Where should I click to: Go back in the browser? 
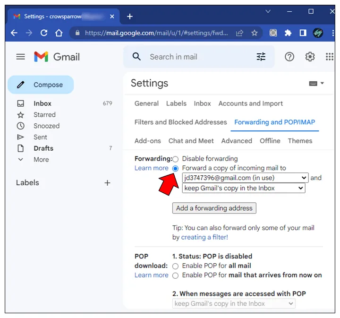(x=14, y=33)
